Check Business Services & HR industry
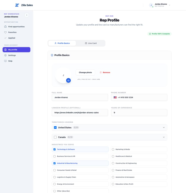 [x=55, y=156]
